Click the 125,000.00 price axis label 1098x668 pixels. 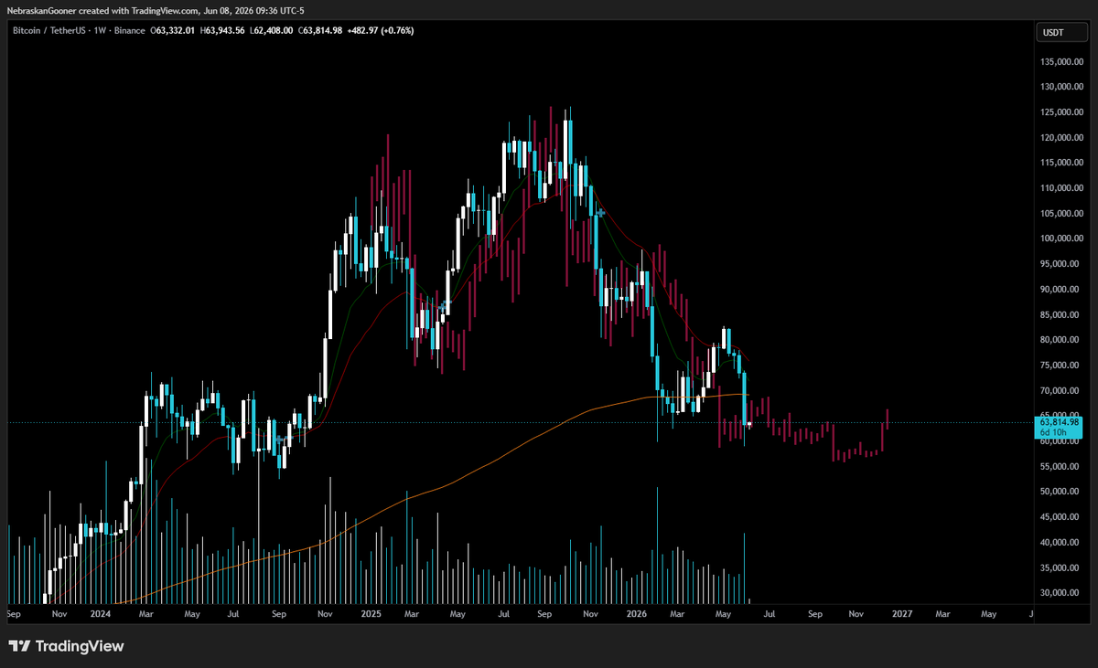[1061, 112]
